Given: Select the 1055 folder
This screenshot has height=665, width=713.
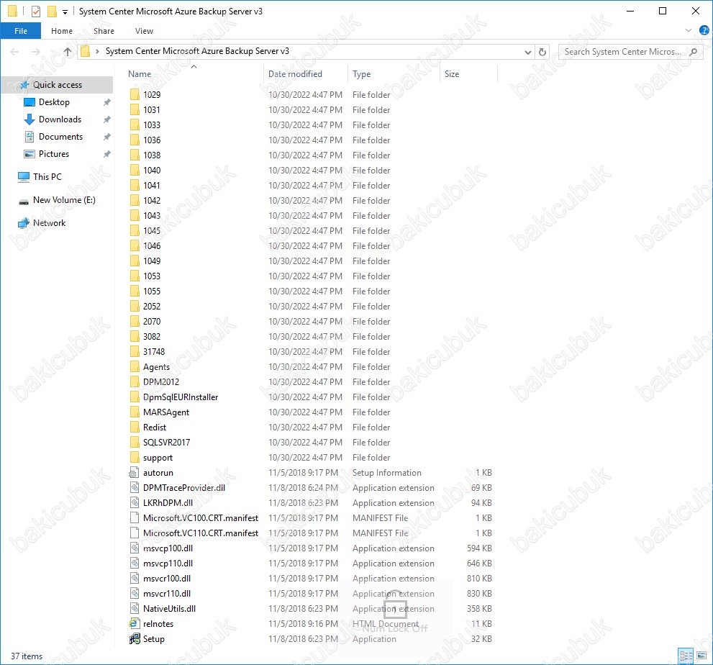Looking at the screenshot, I should [151, 291].
